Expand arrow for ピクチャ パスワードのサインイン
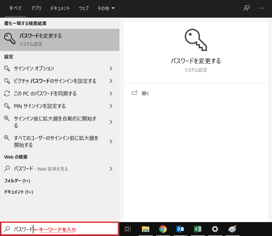The image size is (272, 236). pyautogui.click(x=111, y=81)
